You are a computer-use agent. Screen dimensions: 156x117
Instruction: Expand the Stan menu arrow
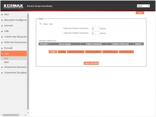pyautogui.click(x=2, y=15)
